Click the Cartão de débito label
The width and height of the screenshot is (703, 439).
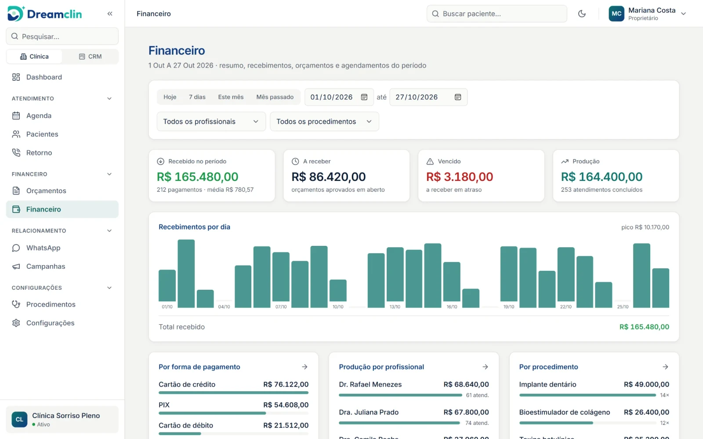(x=186, y=425)
